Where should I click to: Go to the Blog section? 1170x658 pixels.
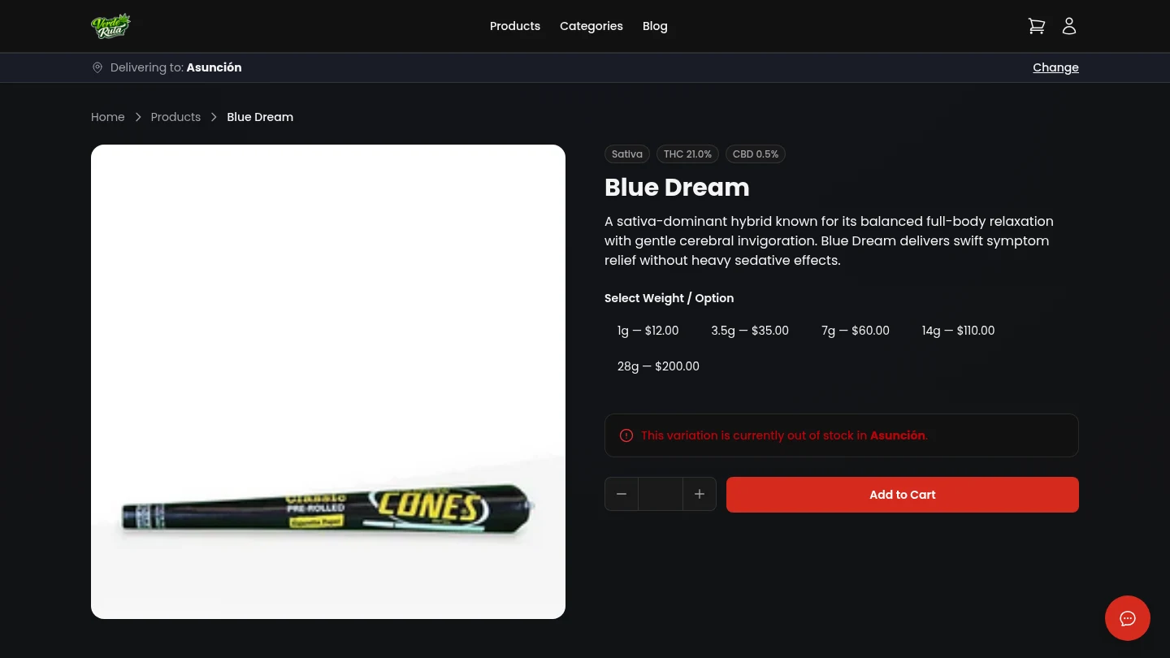(x=655, y=26)
